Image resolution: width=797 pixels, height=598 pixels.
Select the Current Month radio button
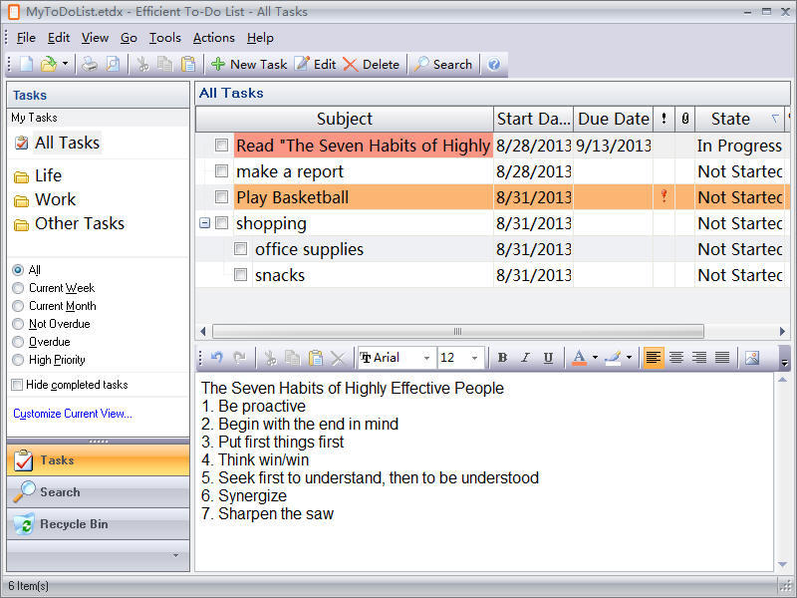[x=18, y=306]
